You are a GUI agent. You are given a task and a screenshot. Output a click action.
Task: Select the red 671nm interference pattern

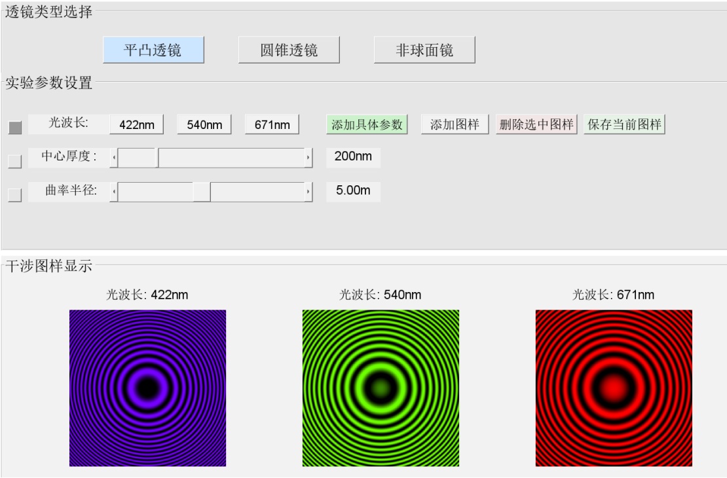coord(614,388)
